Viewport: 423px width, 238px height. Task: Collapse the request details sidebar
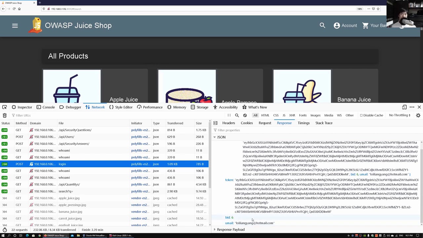coord(215,123)
